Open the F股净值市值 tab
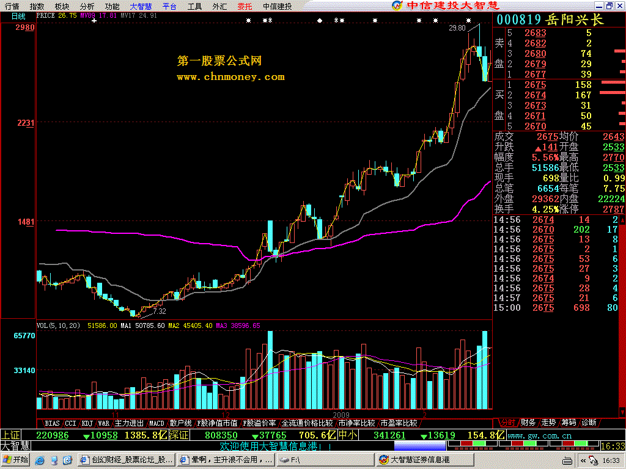 pos(217,423)
